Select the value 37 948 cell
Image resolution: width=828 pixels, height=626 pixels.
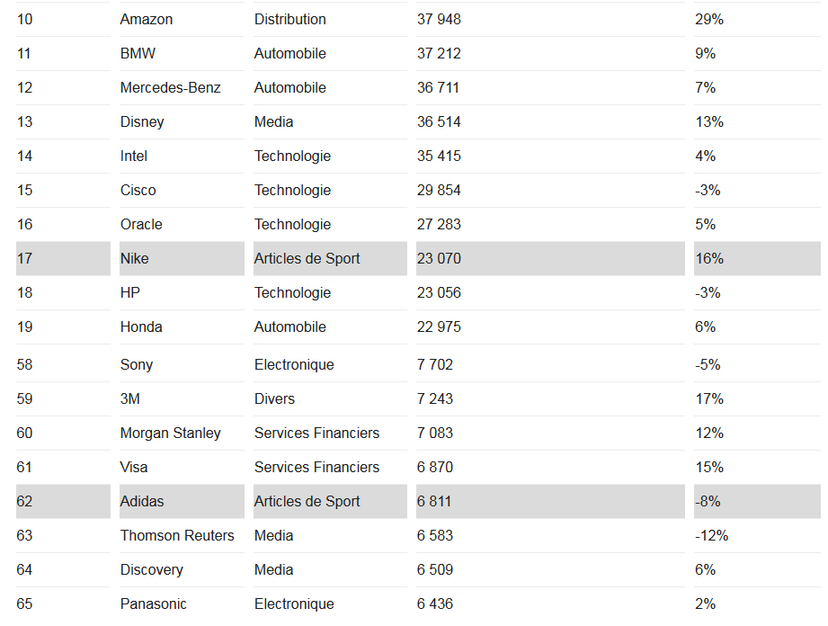[x=439, y=19]
